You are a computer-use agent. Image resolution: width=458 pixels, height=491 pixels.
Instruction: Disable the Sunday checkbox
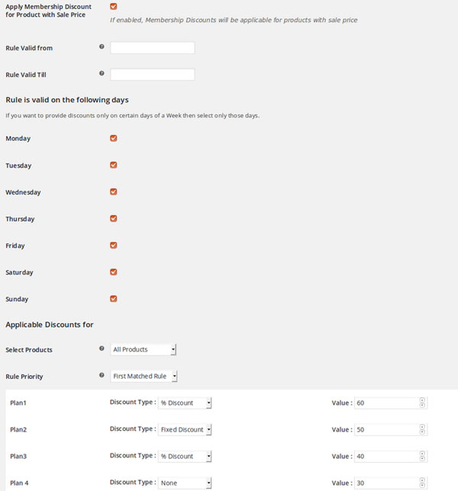click(114, 299)
